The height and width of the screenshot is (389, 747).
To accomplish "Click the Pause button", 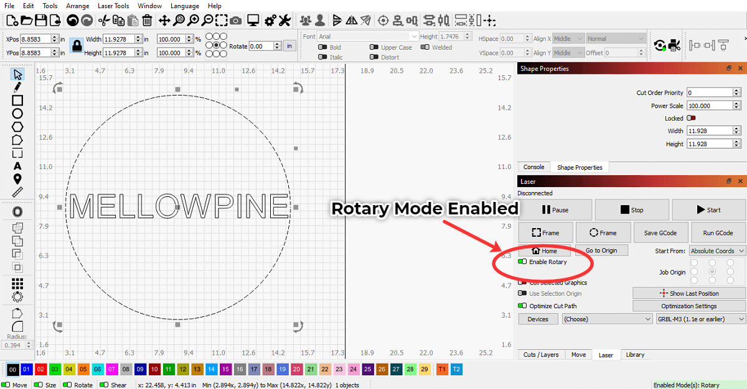I will click(x=555, y=210).
